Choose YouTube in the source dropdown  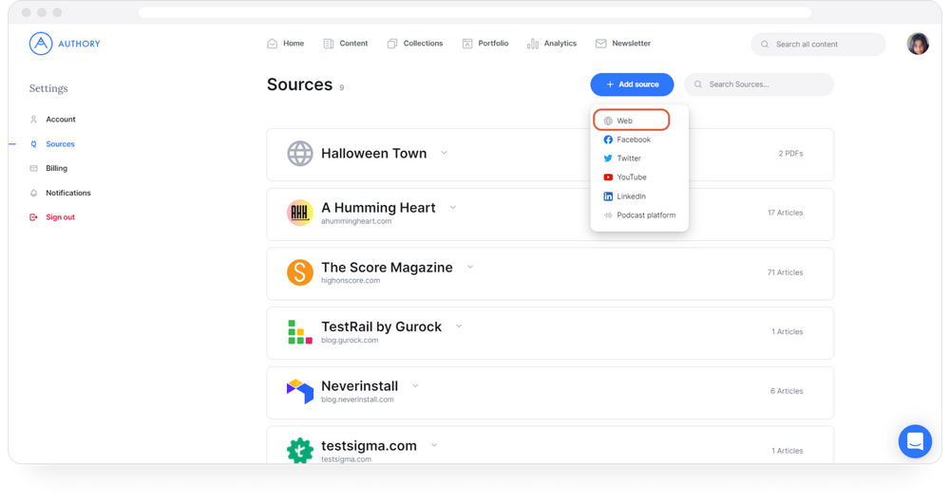click(x=631, y=177)
